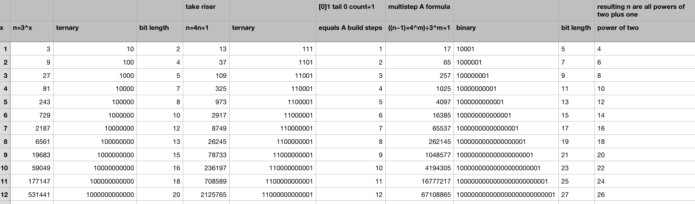Select the cell containing 1048577
The width and height of the screenshot is (695, 204).
(x=419, y=155)
